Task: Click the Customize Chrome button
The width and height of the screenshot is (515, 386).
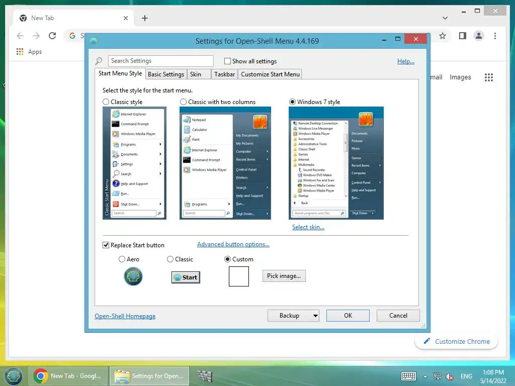Action: pyautogui.click(x=457, y=341)
